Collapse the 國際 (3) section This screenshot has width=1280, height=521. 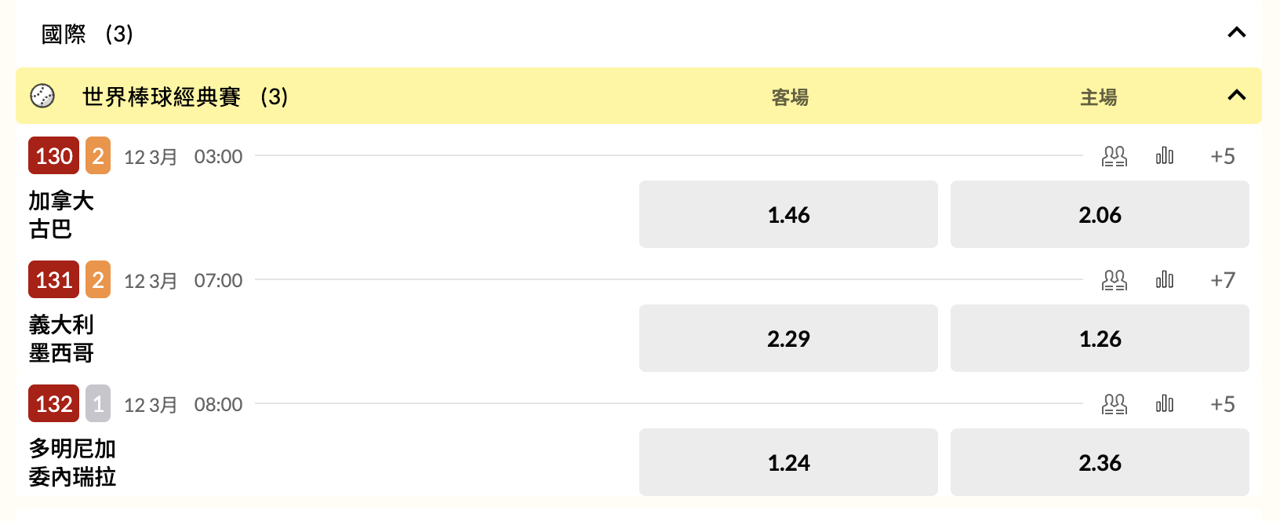(1236, 33)
